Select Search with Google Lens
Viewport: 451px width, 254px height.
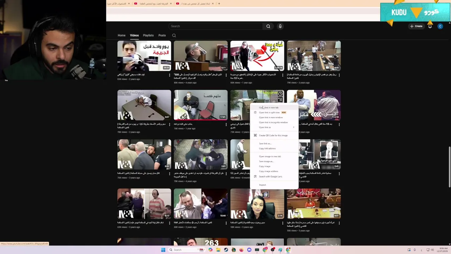pos(274,177)
